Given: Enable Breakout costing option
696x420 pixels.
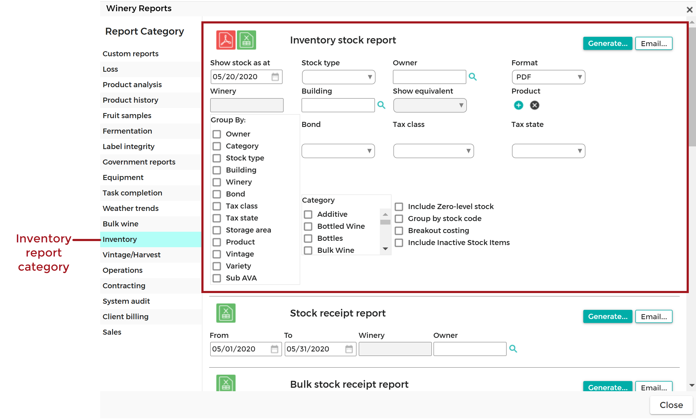Looking at the screenshot, I should [398, 230].
